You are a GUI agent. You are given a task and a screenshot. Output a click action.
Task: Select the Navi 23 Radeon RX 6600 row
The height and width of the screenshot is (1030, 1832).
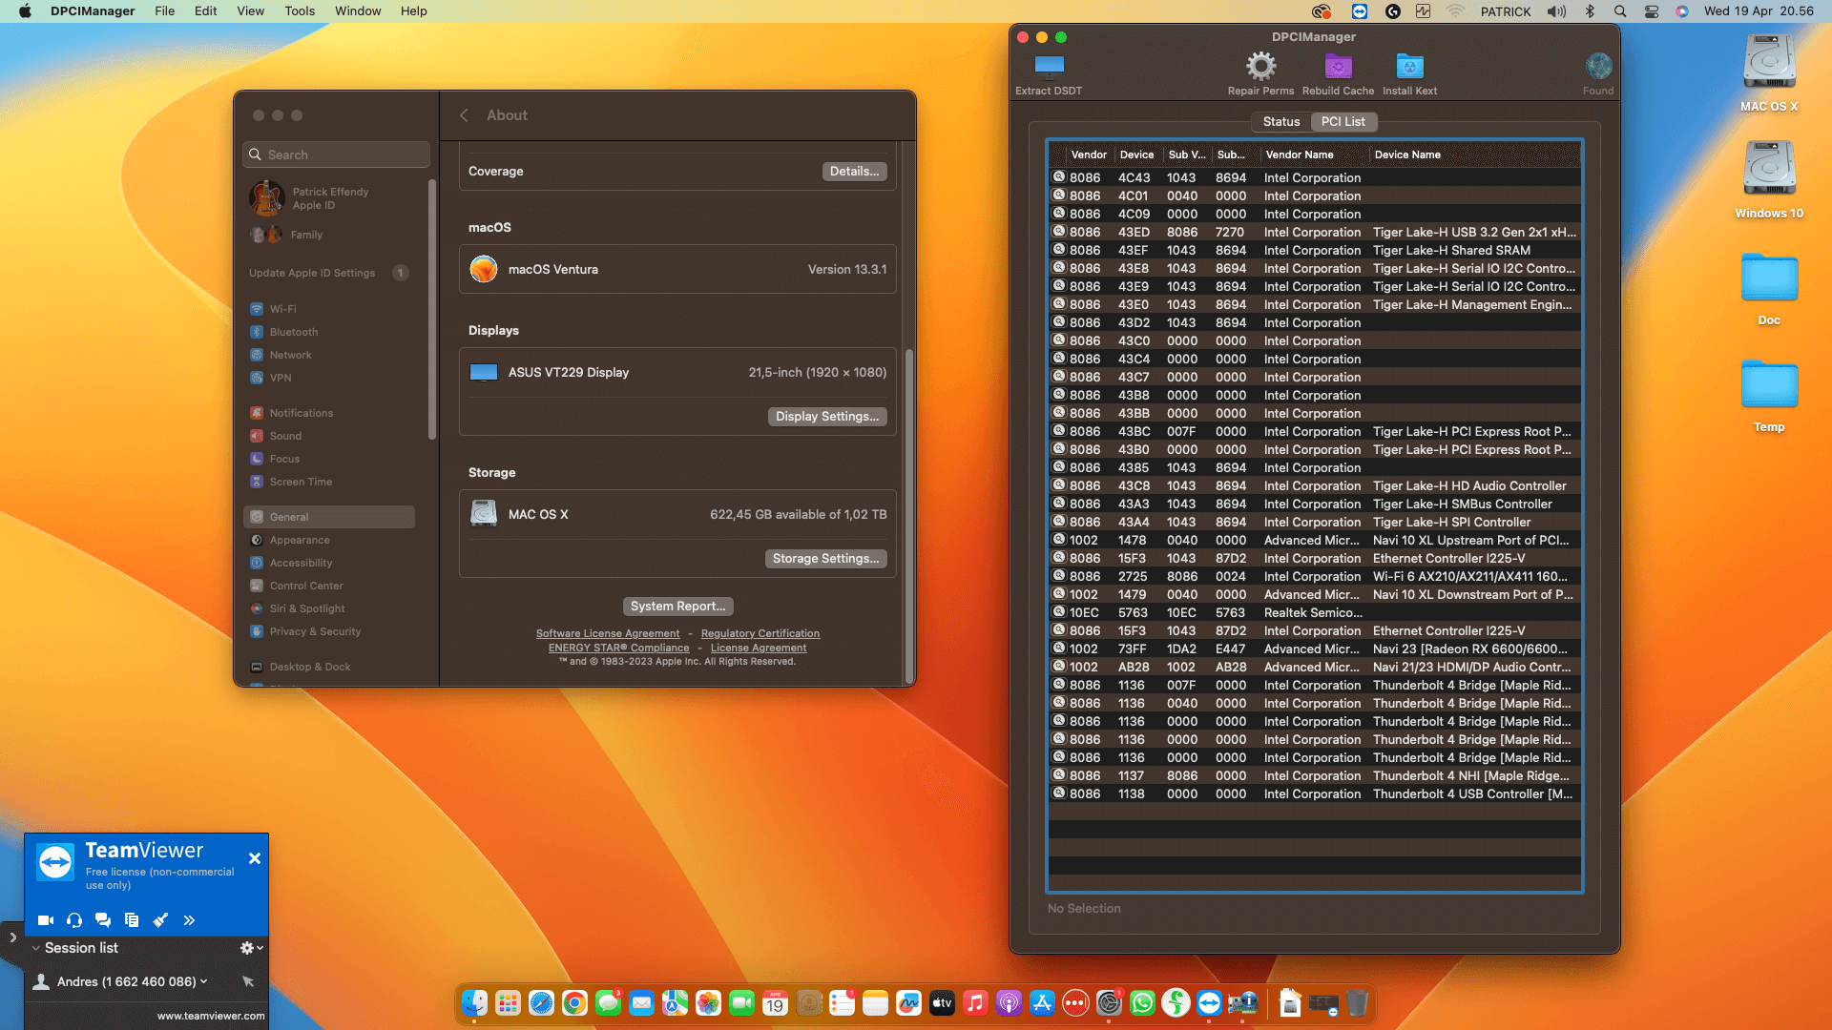click(x=1315, y=649)
